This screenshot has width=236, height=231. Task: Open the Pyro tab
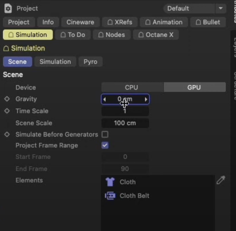[90, 61]
